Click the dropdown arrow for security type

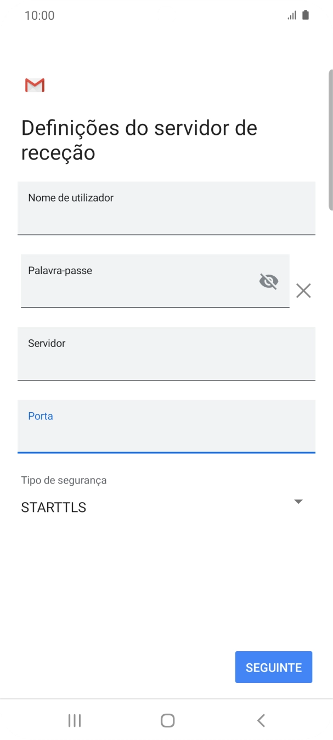pyautogui.click(x=298, y=500)
